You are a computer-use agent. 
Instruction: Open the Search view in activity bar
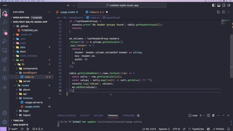(5, 23)
